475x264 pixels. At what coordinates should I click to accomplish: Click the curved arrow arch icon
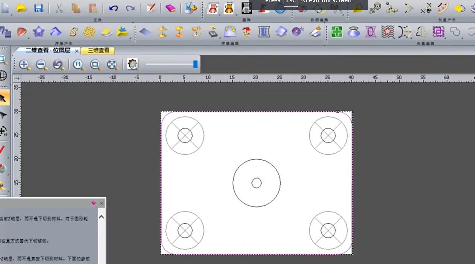230,32
